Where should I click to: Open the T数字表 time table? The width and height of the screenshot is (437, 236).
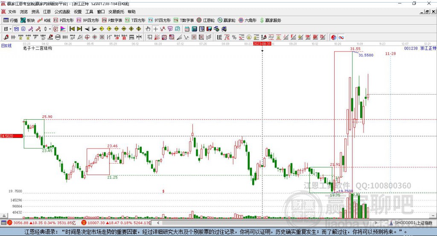point(184,20)
